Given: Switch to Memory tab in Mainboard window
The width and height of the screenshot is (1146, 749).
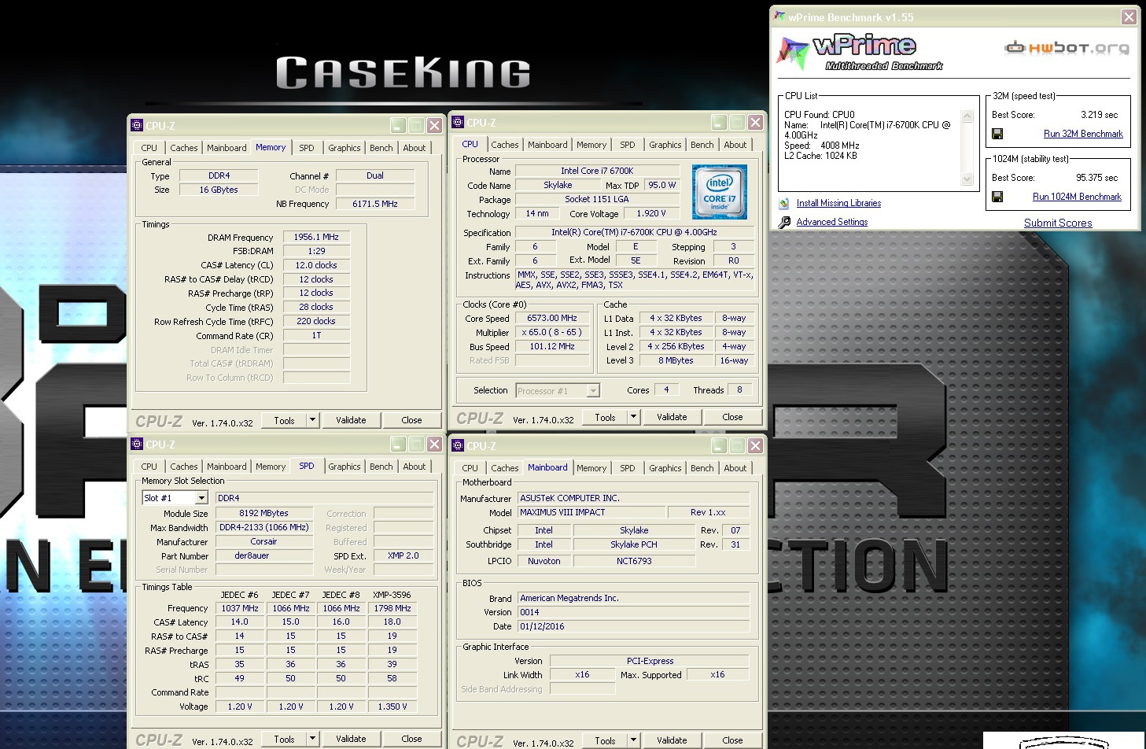Looking at the screenshot, I should tap(591, 468).
